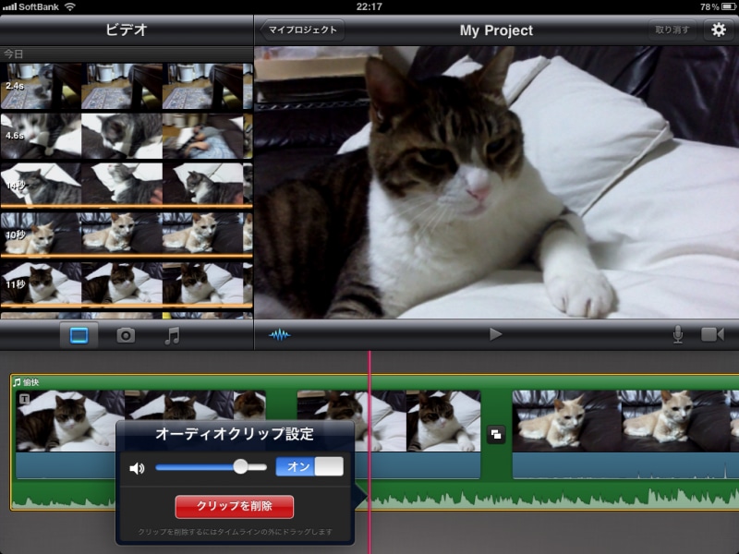739x554 pixels.
Task: Select the green 愉快 audio track
Action: [x=554, y=497]
